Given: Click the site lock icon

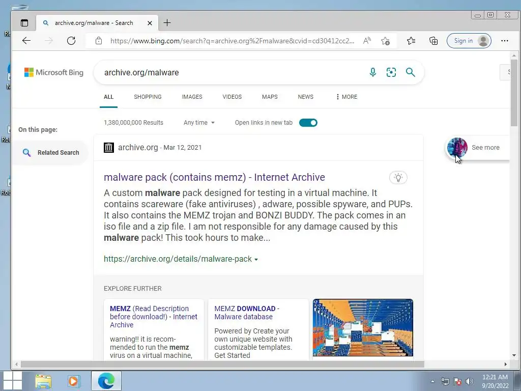Looking at the screenshot, I should (99, 41).
